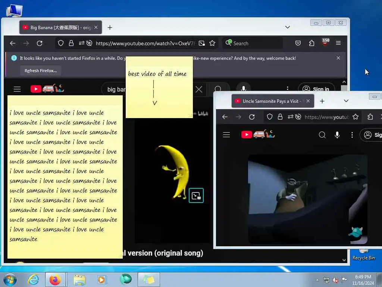Screen dimensions: 382x287
Task: Open YouTube search in Uncle Samsonite window
Action: pyautogui.click(x=322, y=135)
